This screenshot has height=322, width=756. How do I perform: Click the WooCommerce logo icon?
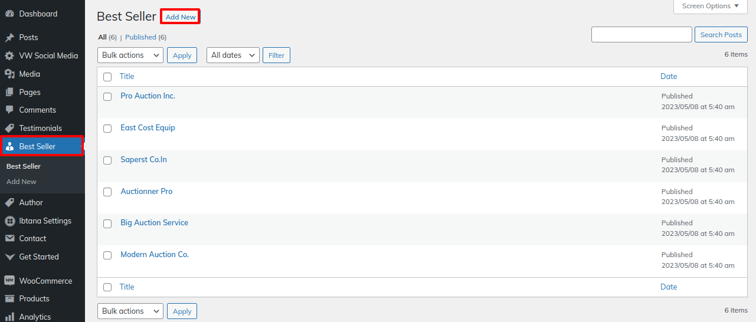(9, 281)
